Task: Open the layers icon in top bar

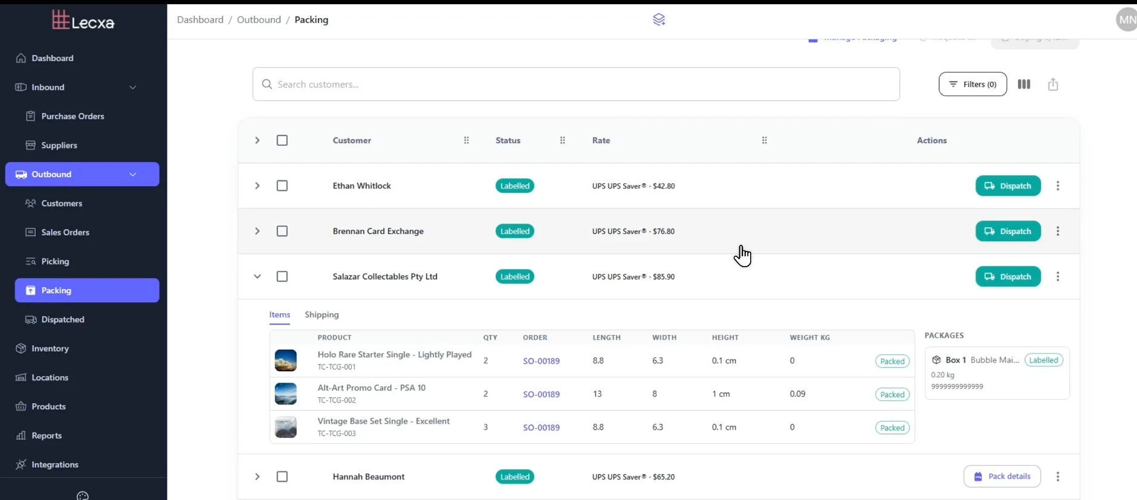Action: click(x=659, y=20)
